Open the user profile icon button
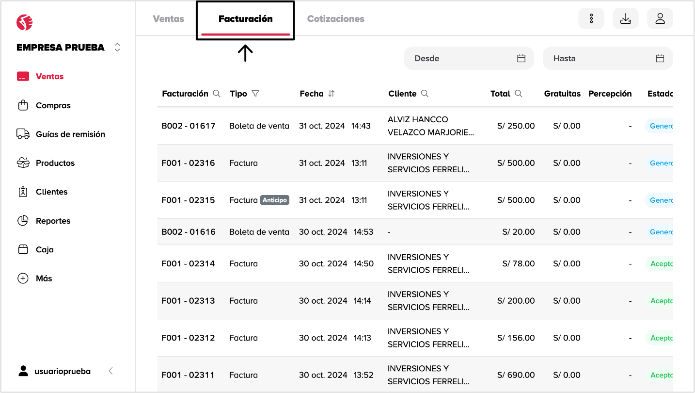The width and height of the screenshot is (695, 393). click(660, 19)
